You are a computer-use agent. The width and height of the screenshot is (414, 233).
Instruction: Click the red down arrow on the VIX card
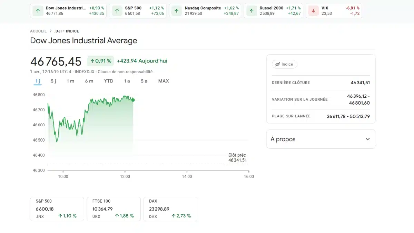pyautogui.click(x=313, y=11)
